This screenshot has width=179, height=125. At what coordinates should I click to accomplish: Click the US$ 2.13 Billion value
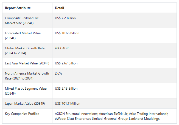pyautogui.click(x=66, y=89)
